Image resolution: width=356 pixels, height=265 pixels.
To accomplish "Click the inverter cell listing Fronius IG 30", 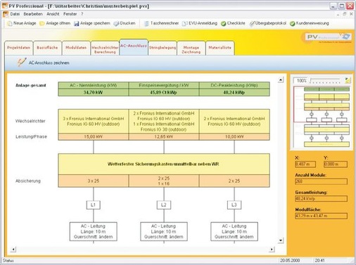I will pos(164,122).
